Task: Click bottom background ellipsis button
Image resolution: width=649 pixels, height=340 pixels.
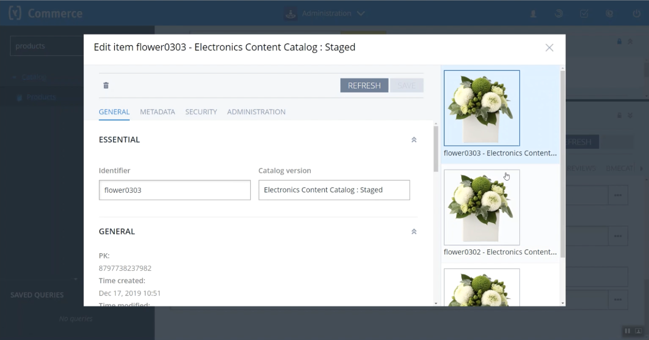Action: tap(618, 300)
